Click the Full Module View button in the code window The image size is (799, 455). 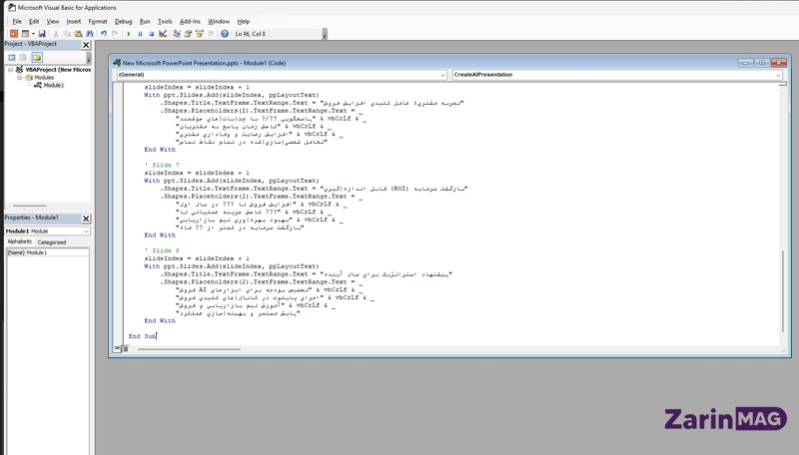point(125,348)
